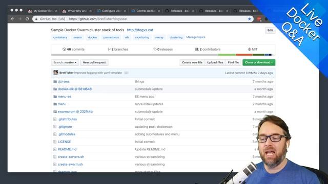
Task: Bookmark the page with the star icon
Action: (x=250, y=19)
